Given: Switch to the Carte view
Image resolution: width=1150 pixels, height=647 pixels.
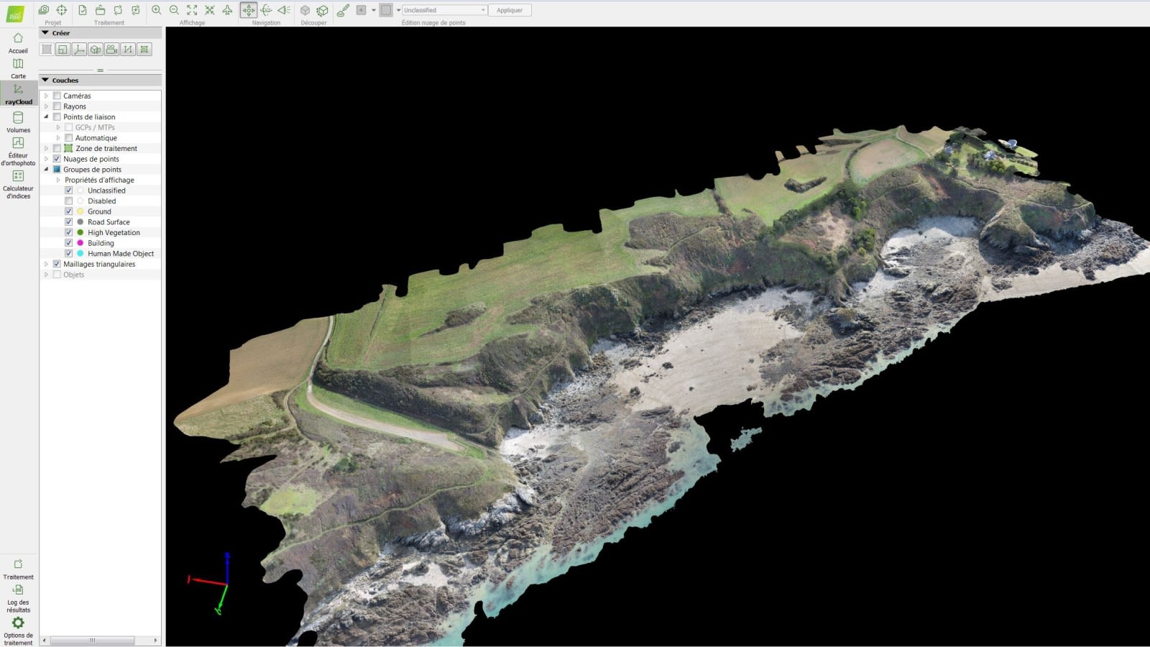Looking at the screenshot, I should click(x=18, y=68).
